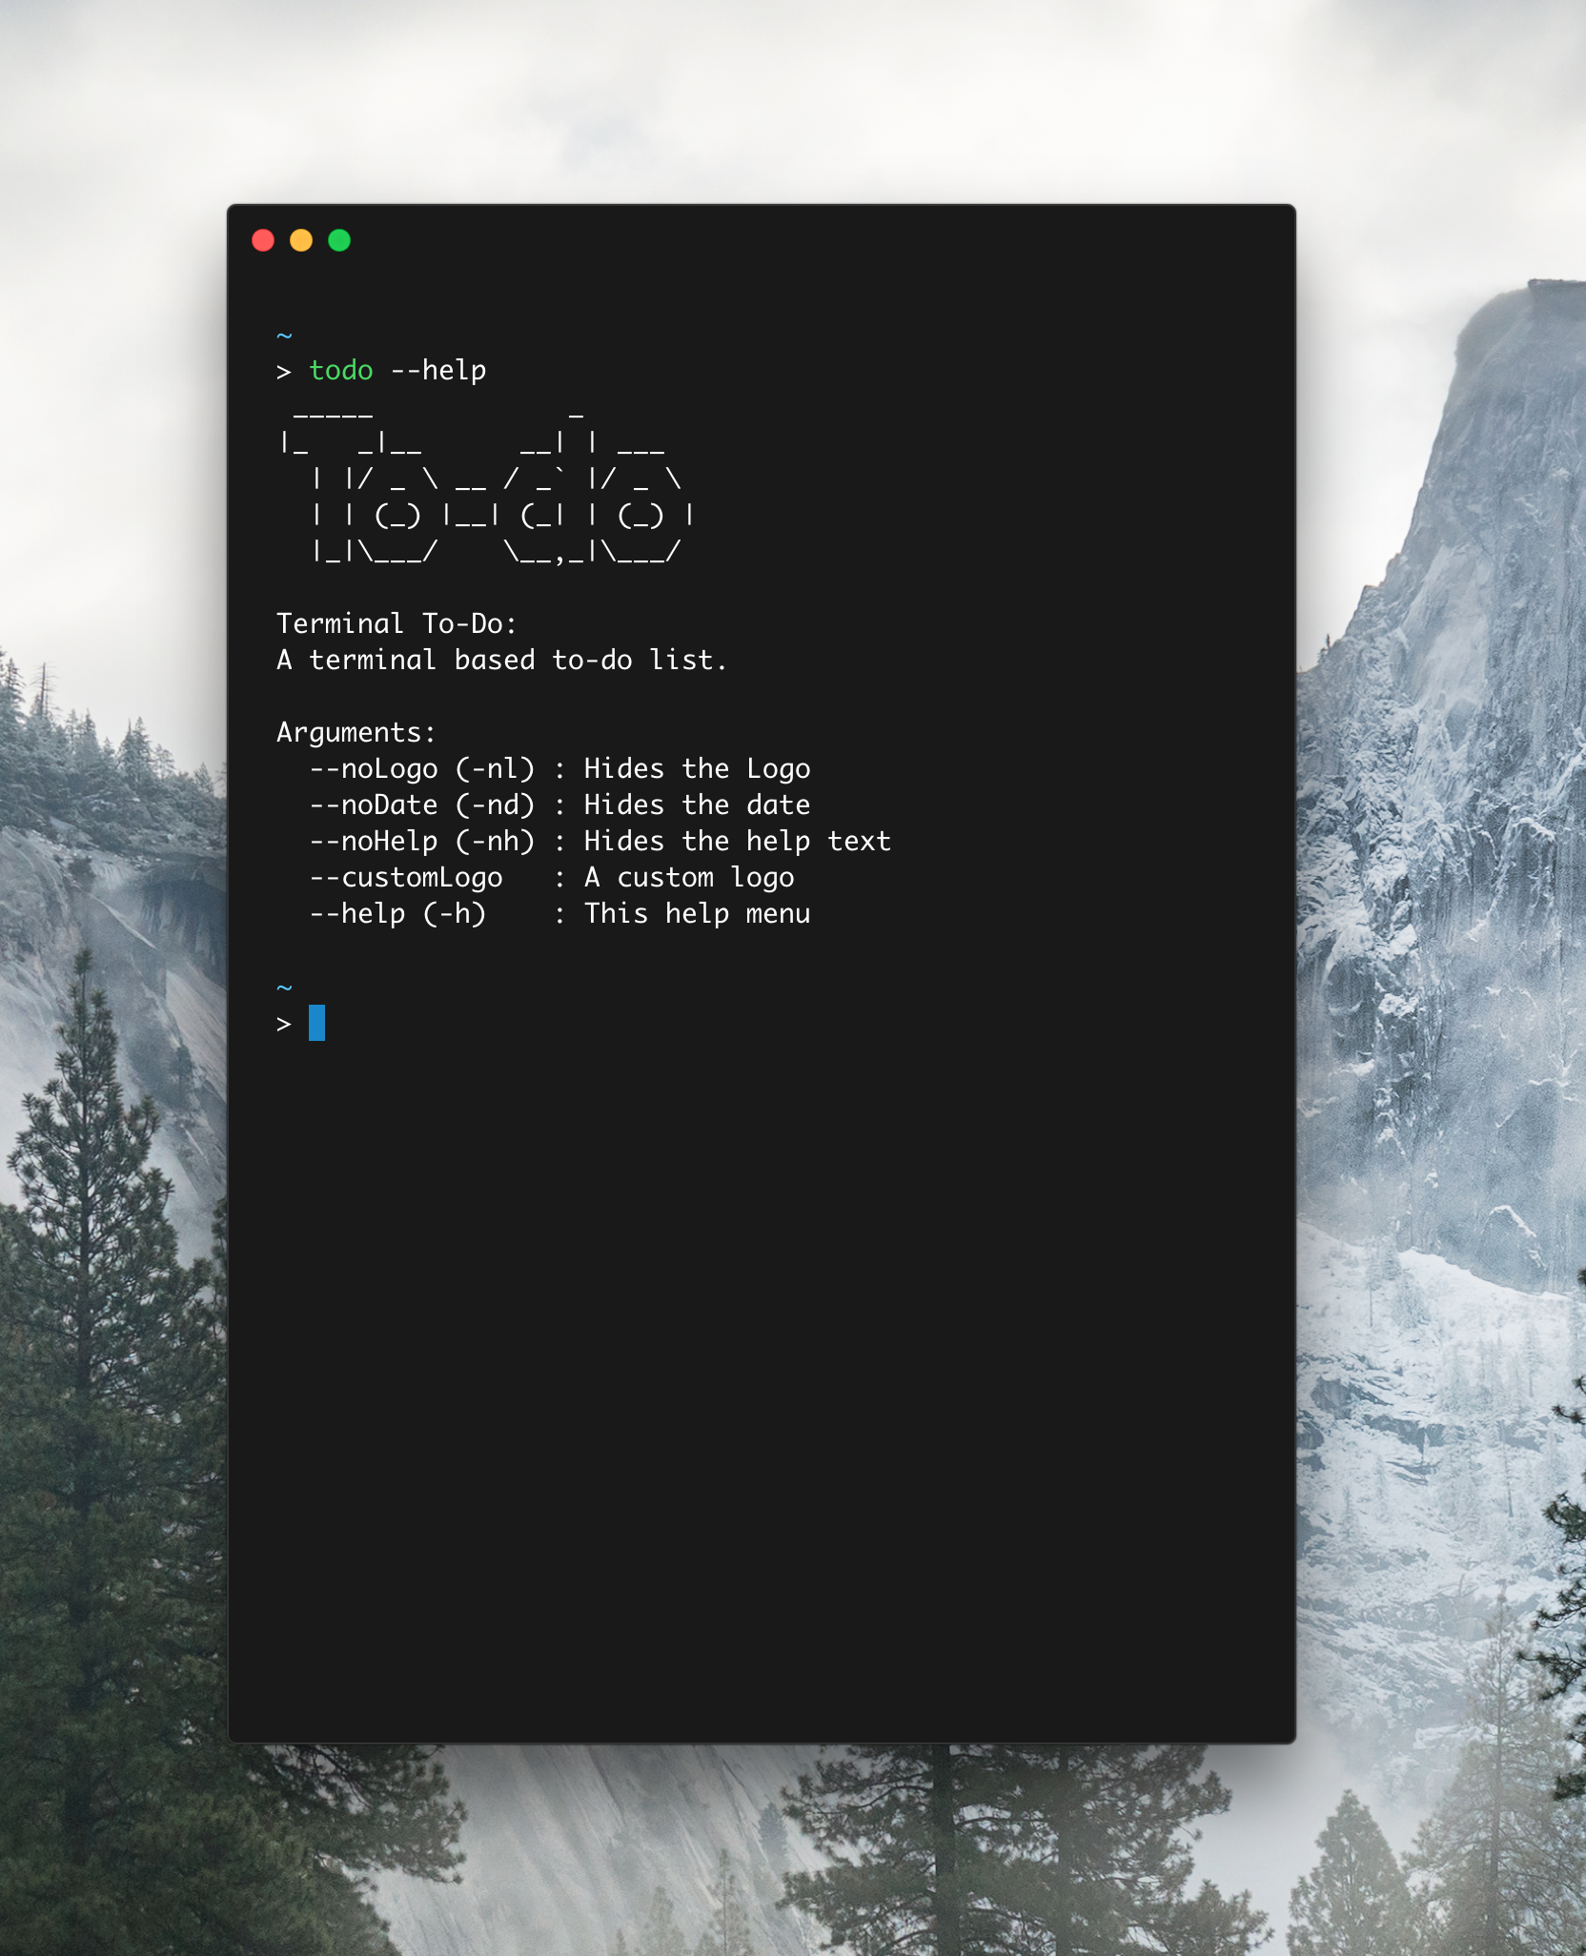Click the 'Hides the Logo' description
Viewport: 1586px width, 1956px height.
(x=697, y=768)
